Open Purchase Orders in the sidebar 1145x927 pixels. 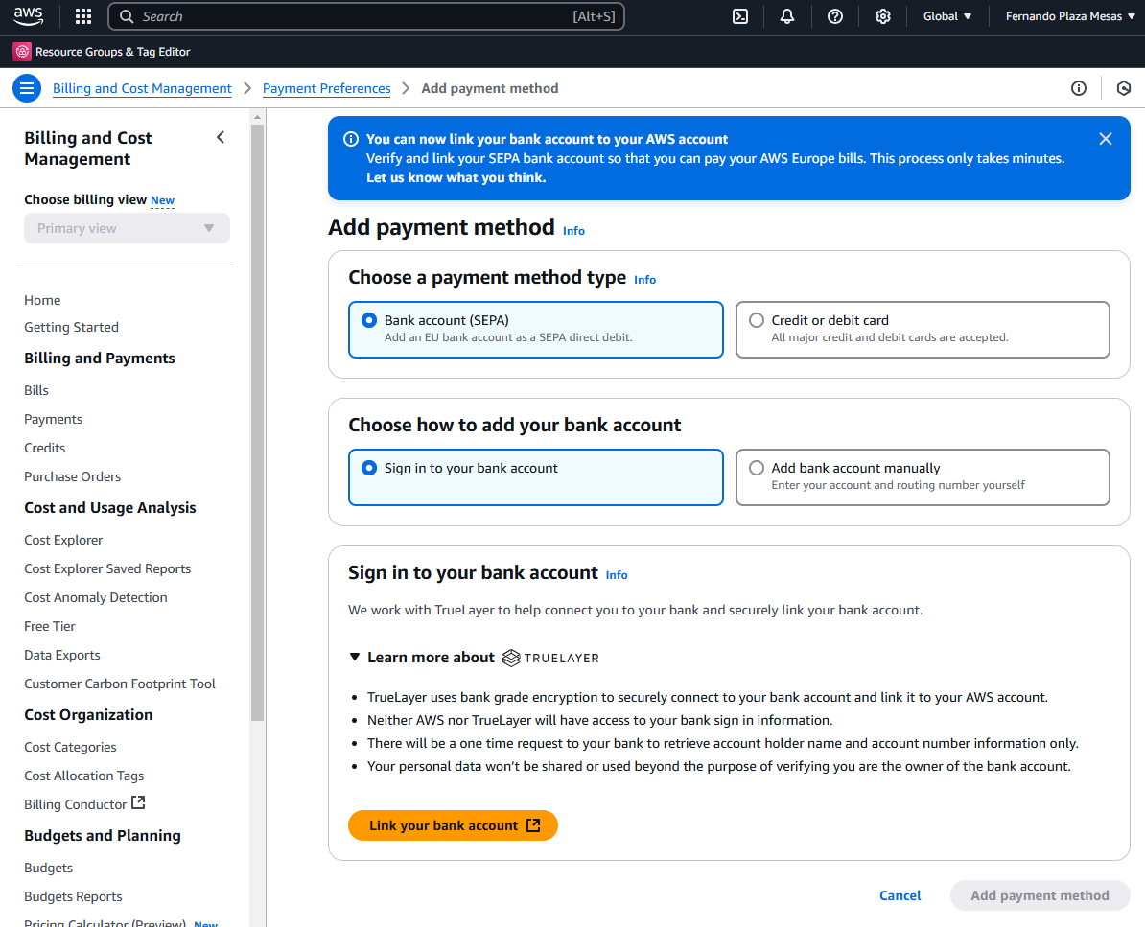(72, 476)
